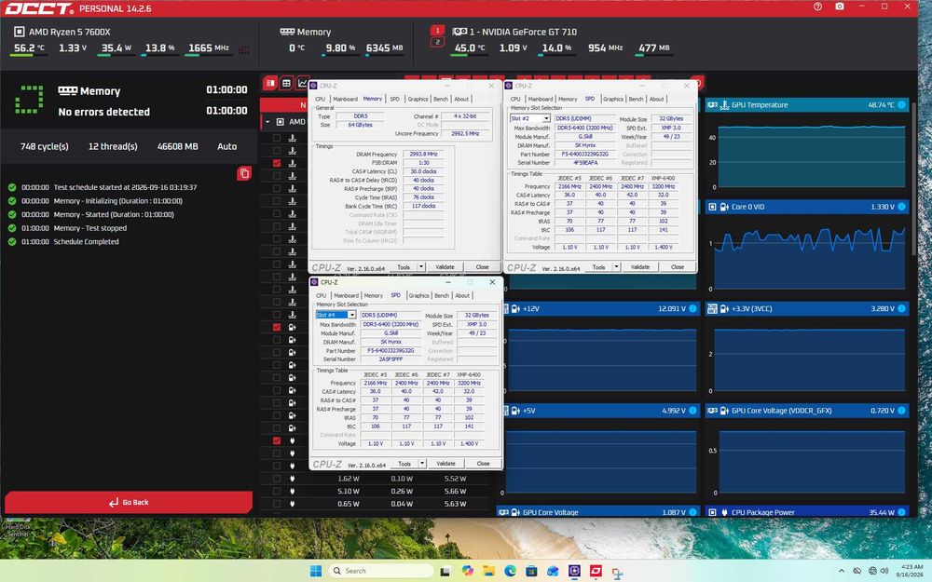Image resolution: width=932 pixels, height=582 pixels.
Task: Show hidden system tray icons chevron
Action: [x=841, y=571]
